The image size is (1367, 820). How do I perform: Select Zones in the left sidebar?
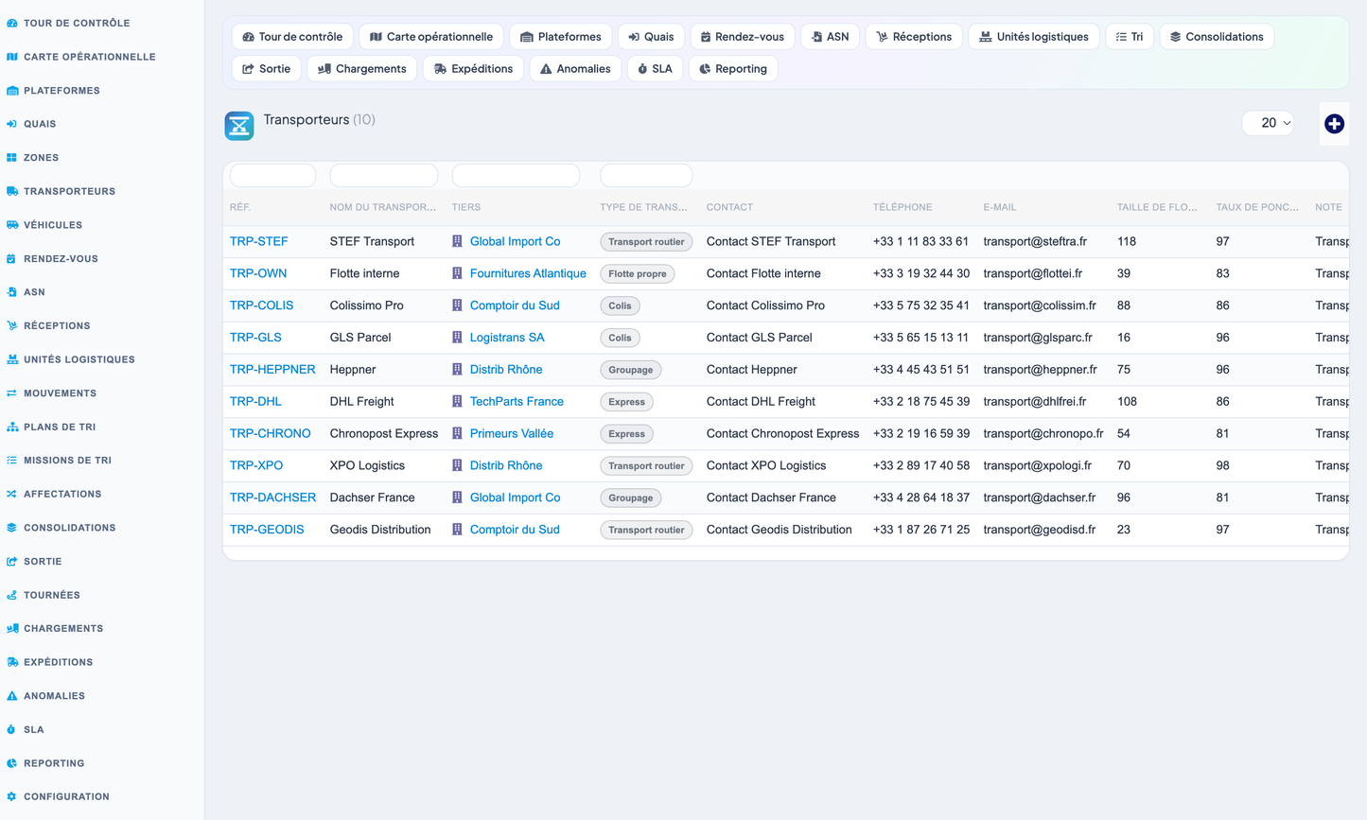[41, 158]
